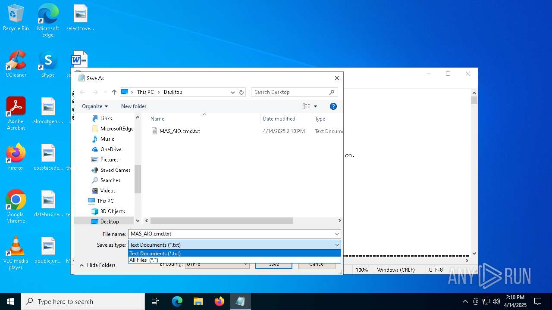Click the Notepad taskbar button

[240, 301]
